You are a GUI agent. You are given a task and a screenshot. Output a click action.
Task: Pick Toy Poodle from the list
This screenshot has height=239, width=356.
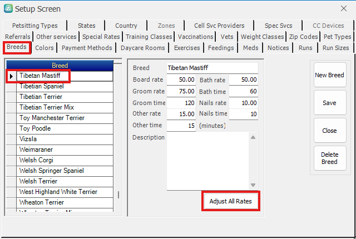click(x=65, y=128)
